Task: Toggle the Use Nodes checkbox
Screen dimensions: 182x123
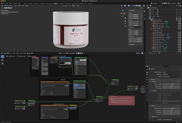Action: [x=28, y=53]
